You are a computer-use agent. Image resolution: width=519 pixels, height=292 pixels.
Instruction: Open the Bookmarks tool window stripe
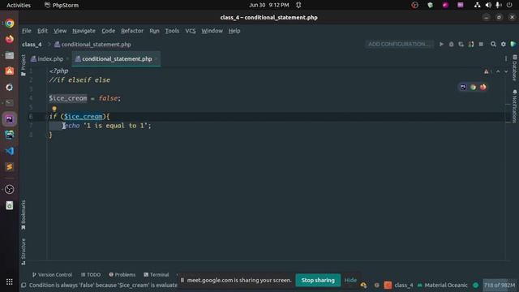(x=24, y=215)
